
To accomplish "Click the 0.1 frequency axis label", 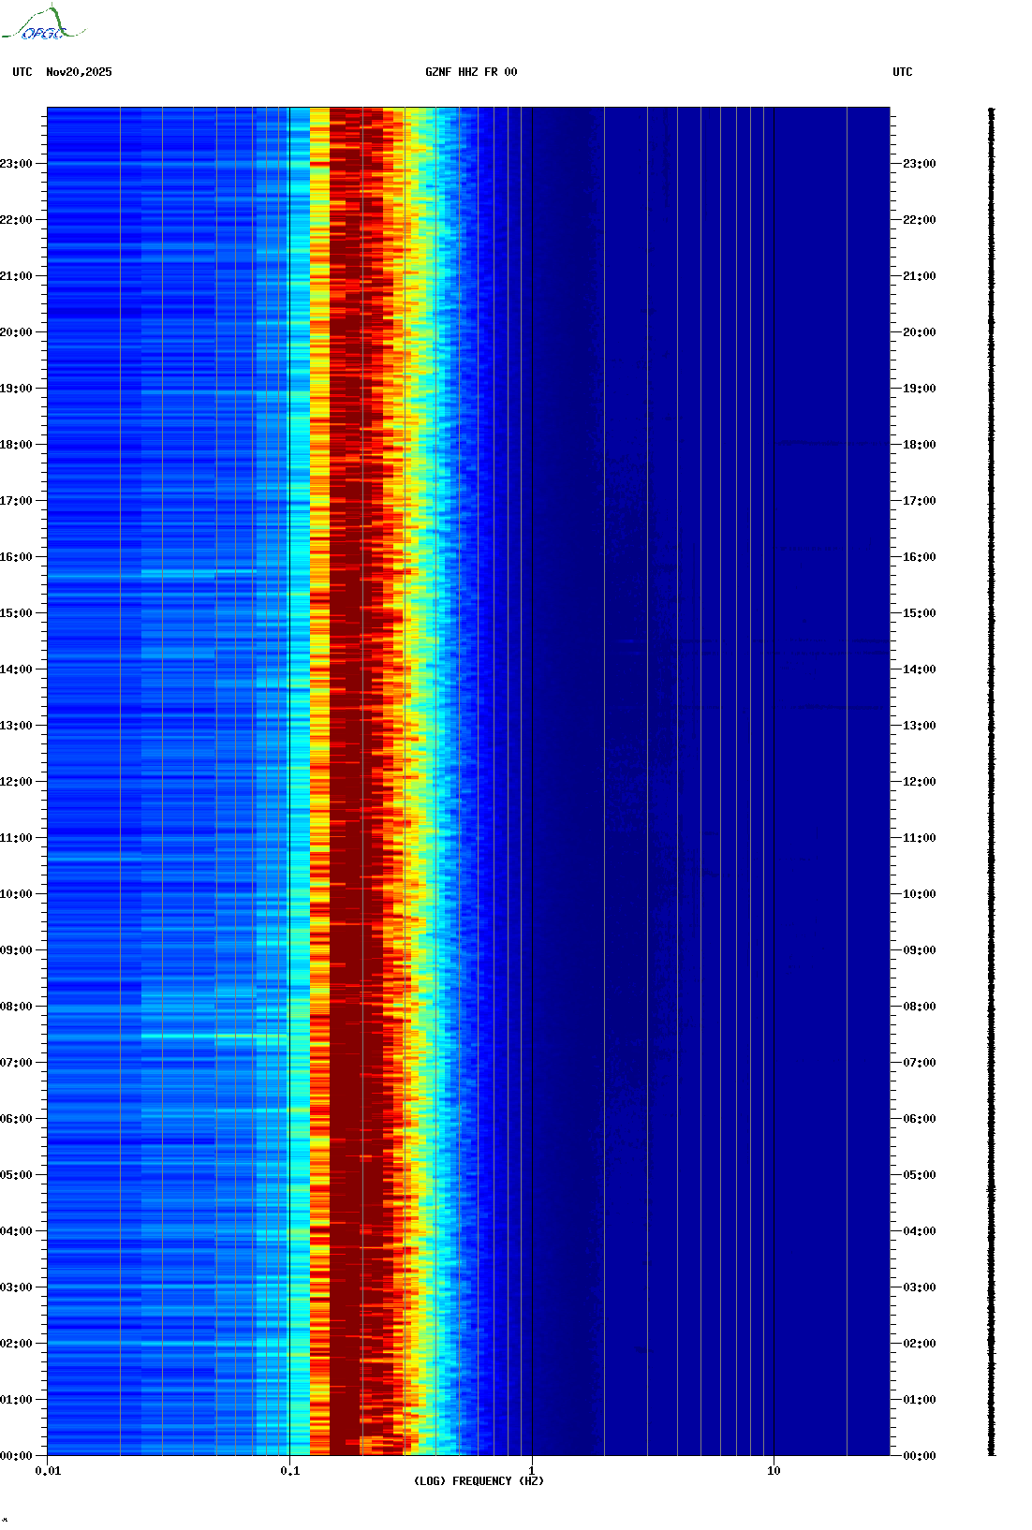I will [289, 1471].
